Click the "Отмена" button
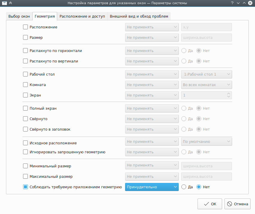Screen dimensions: 255x214 point(237,204)
